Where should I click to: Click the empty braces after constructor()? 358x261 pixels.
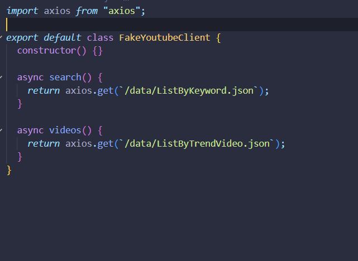[98, 51]
